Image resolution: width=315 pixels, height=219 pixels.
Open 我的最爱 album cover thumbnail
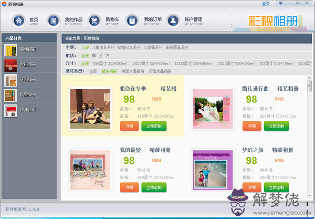(90, 170)
